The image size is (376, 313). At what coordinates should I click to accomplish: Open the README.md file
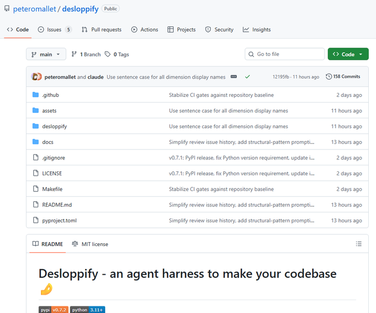[57, 205]
